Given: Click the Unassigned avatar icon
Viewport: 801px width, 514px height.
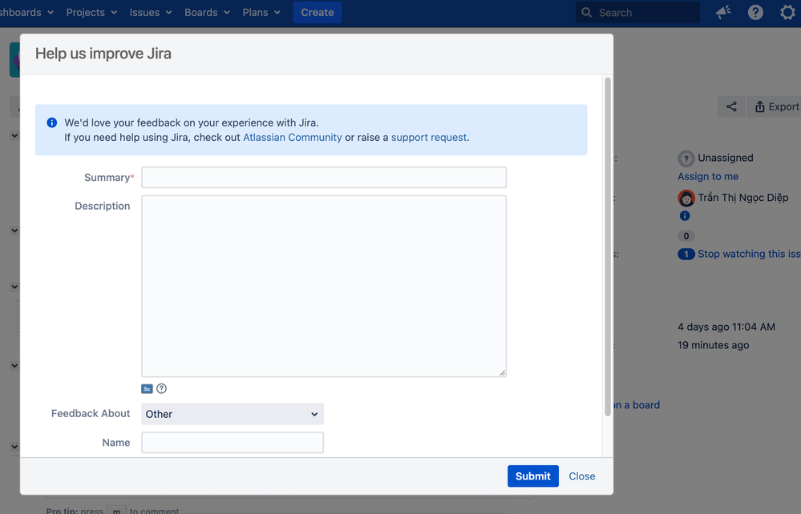Looking at the screenshot, I should pyautogui.click(x=686, y=158).
